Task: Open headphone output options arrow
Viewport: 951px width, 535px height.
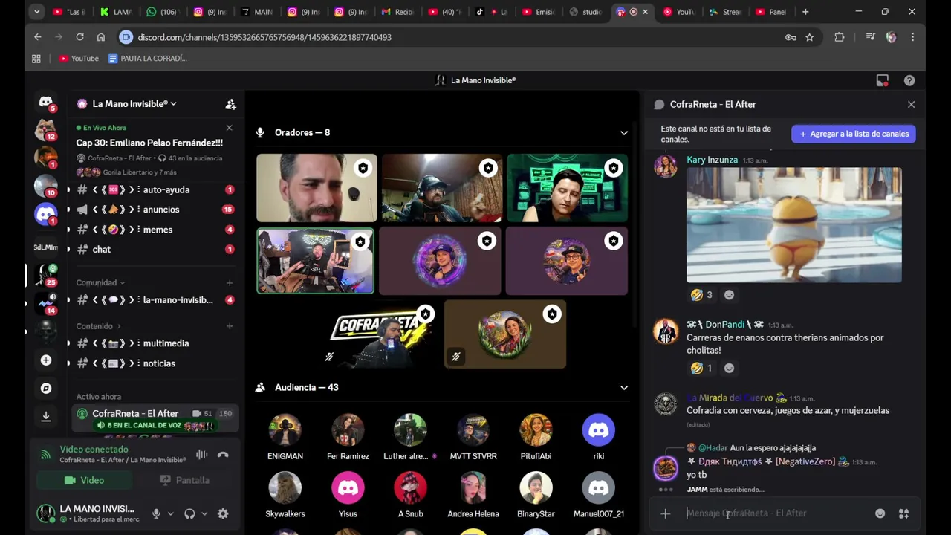Action: coord(204,513)
